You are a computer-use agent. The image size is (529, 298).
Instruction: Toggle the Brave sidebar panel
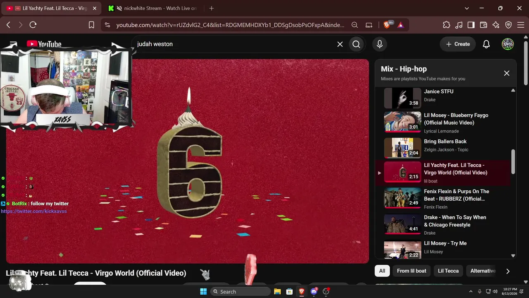[471, 25]
